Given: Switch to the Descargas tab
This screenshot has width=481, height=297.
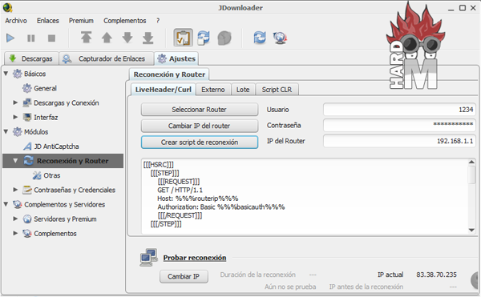Looking at the screenshot, I should click(31, 58).
